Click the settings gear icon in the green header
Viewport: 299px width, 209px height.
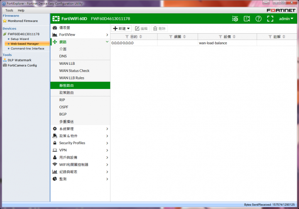235,19
